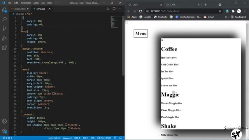Open the Untitled design bookmark
249x140 pixels.
[188, 17]
